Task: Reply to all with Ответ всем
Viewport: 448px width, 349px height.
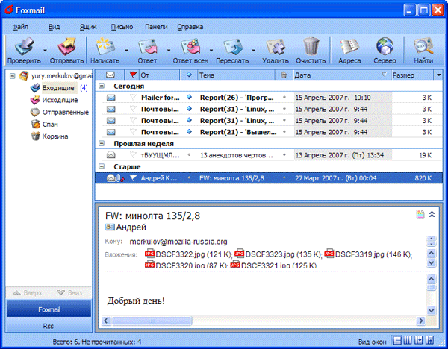Action: [190, 51]
